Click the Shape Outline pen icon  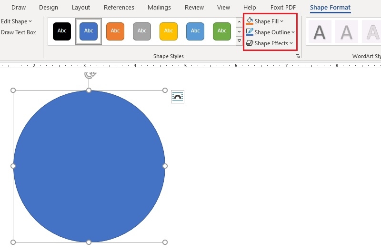tap(250, 32)
